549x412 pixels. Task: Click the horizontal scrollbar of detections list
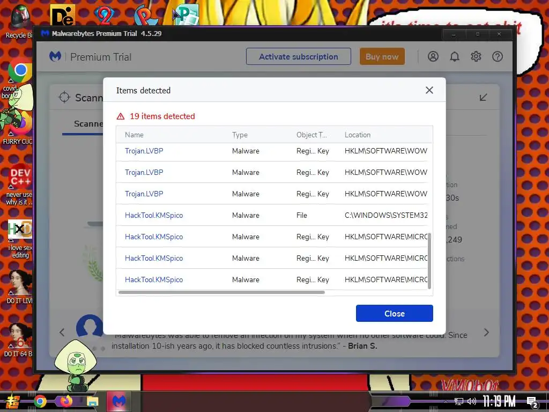point(221,292)
